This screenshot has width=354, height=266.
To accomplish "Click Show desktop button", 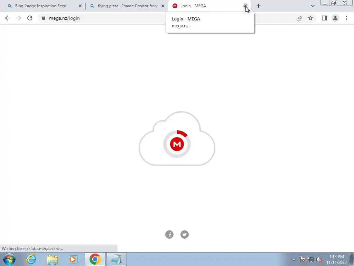I will click(352, 259).
